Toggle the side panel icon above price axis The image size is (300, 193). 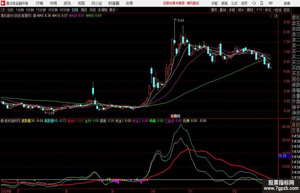pyautogui.click(x=276, y=16)
